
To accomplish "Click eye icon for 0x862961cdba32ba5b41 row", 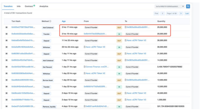I will (6, 54).
